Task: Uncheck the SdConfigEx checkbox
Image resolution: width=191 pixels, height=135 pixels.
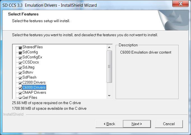Action: [20, 58]
